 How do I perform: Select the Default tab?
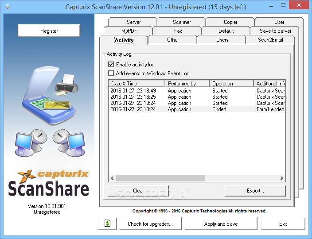pyautogui.click(x=226, y=31)
